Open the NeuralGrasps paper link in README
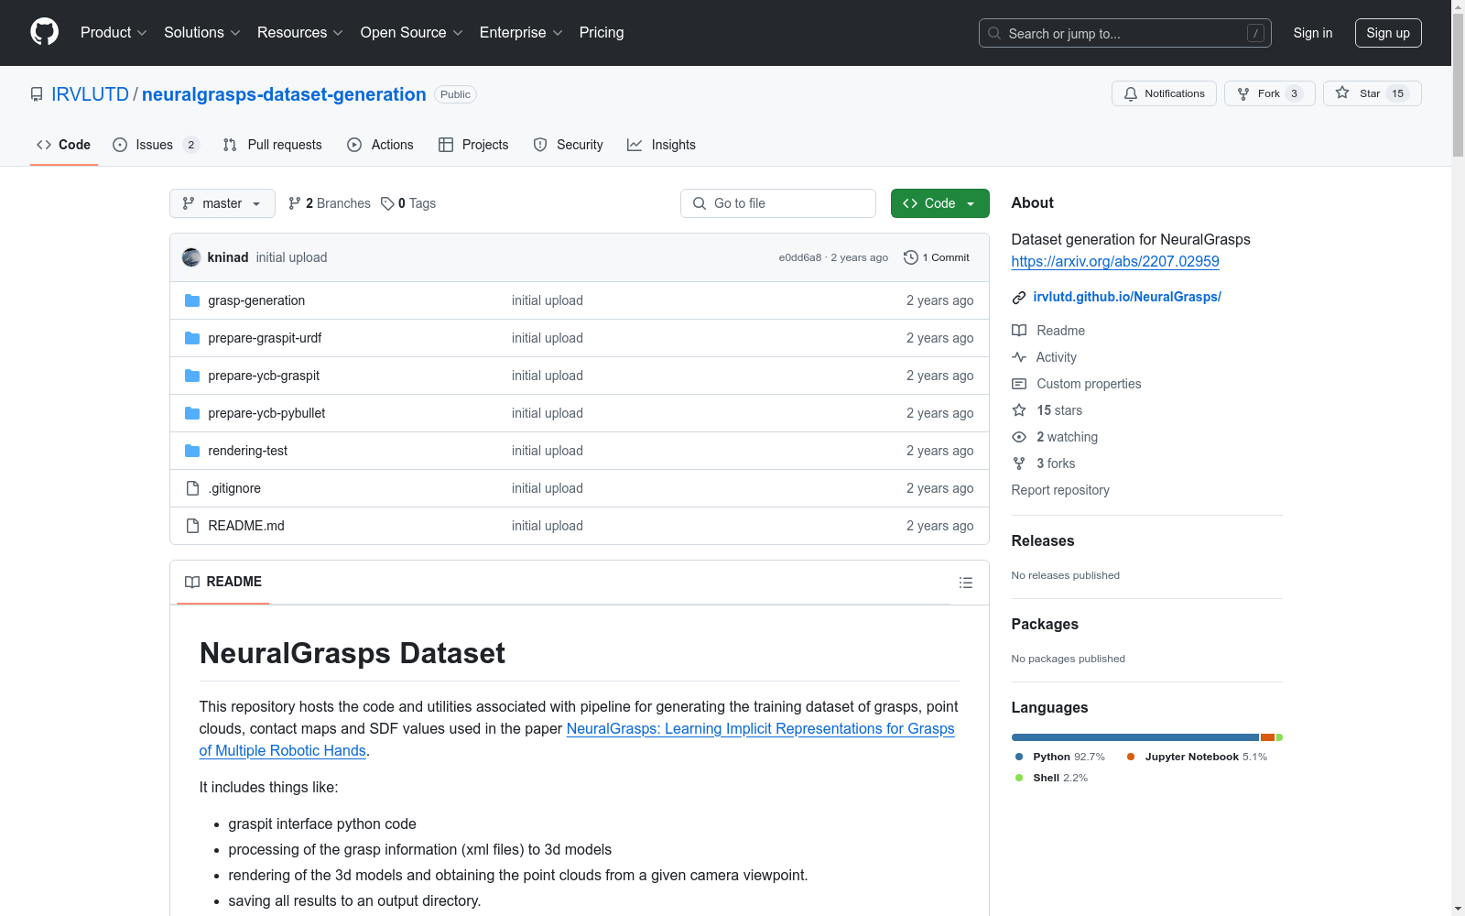This screenshot has height=916, width=1465. coord(577,739)
